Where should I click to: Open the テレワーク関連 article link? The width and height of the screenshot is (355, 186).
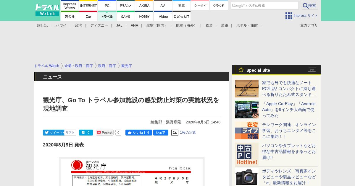coord(289,130)
